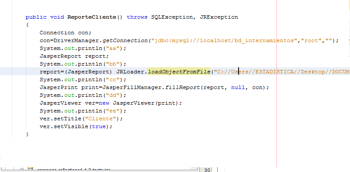Click the JRException word in throws clause
The width and height of the screenshot is (350, 172).
tap(219, 17)
